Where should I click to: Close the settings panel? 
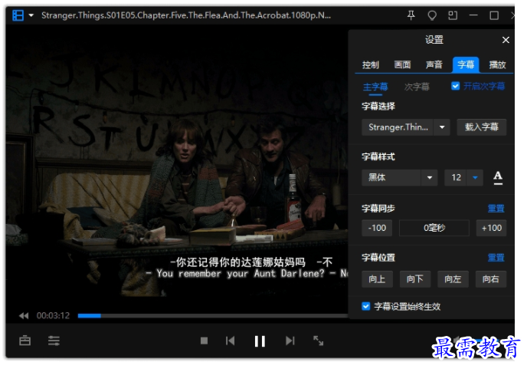click(x=506, y=40)
